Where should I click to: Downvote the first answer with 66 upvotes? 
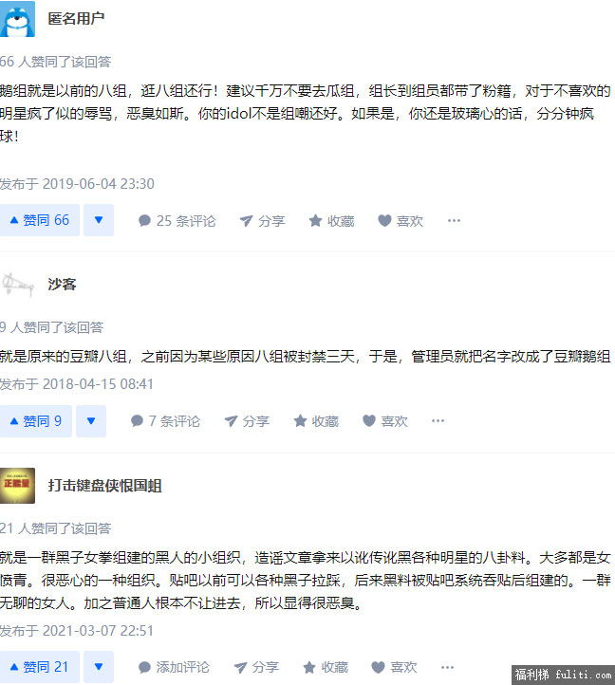click(x=99, y=220)
